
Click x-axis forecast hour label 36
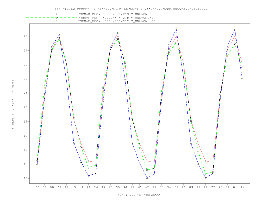coord(125,187)
